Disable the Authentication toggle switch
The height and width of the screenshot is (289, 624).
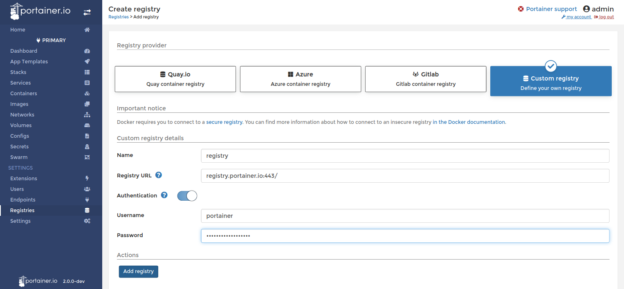click(x=187, y=196)
